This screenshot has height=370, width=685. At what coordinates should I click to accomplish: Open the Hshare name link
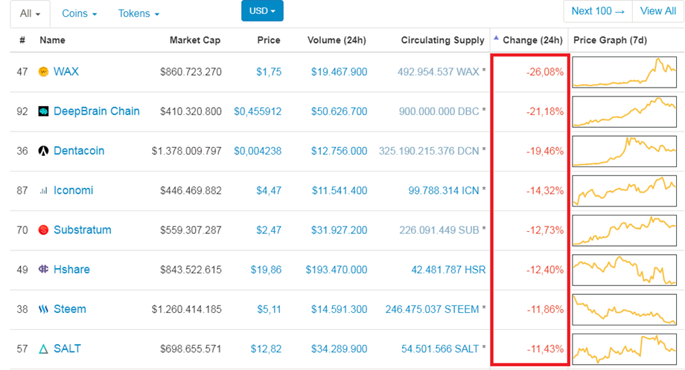point(71,270)
